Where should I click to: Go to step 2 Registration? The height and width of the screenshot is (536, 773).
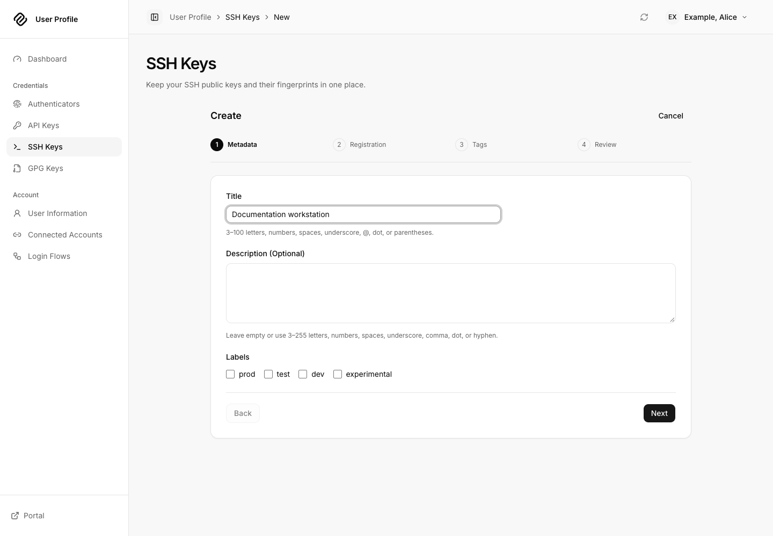tap(360, 145)
